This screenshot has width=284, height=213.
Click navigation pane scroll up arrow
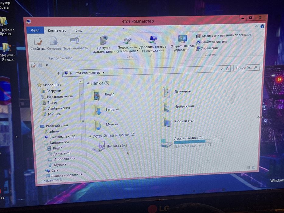pyautogui.click(x=81, y=81)
